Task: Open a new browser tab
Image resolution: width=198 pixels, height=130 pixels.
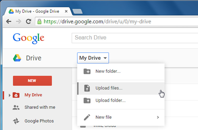Action: (77, 11)
